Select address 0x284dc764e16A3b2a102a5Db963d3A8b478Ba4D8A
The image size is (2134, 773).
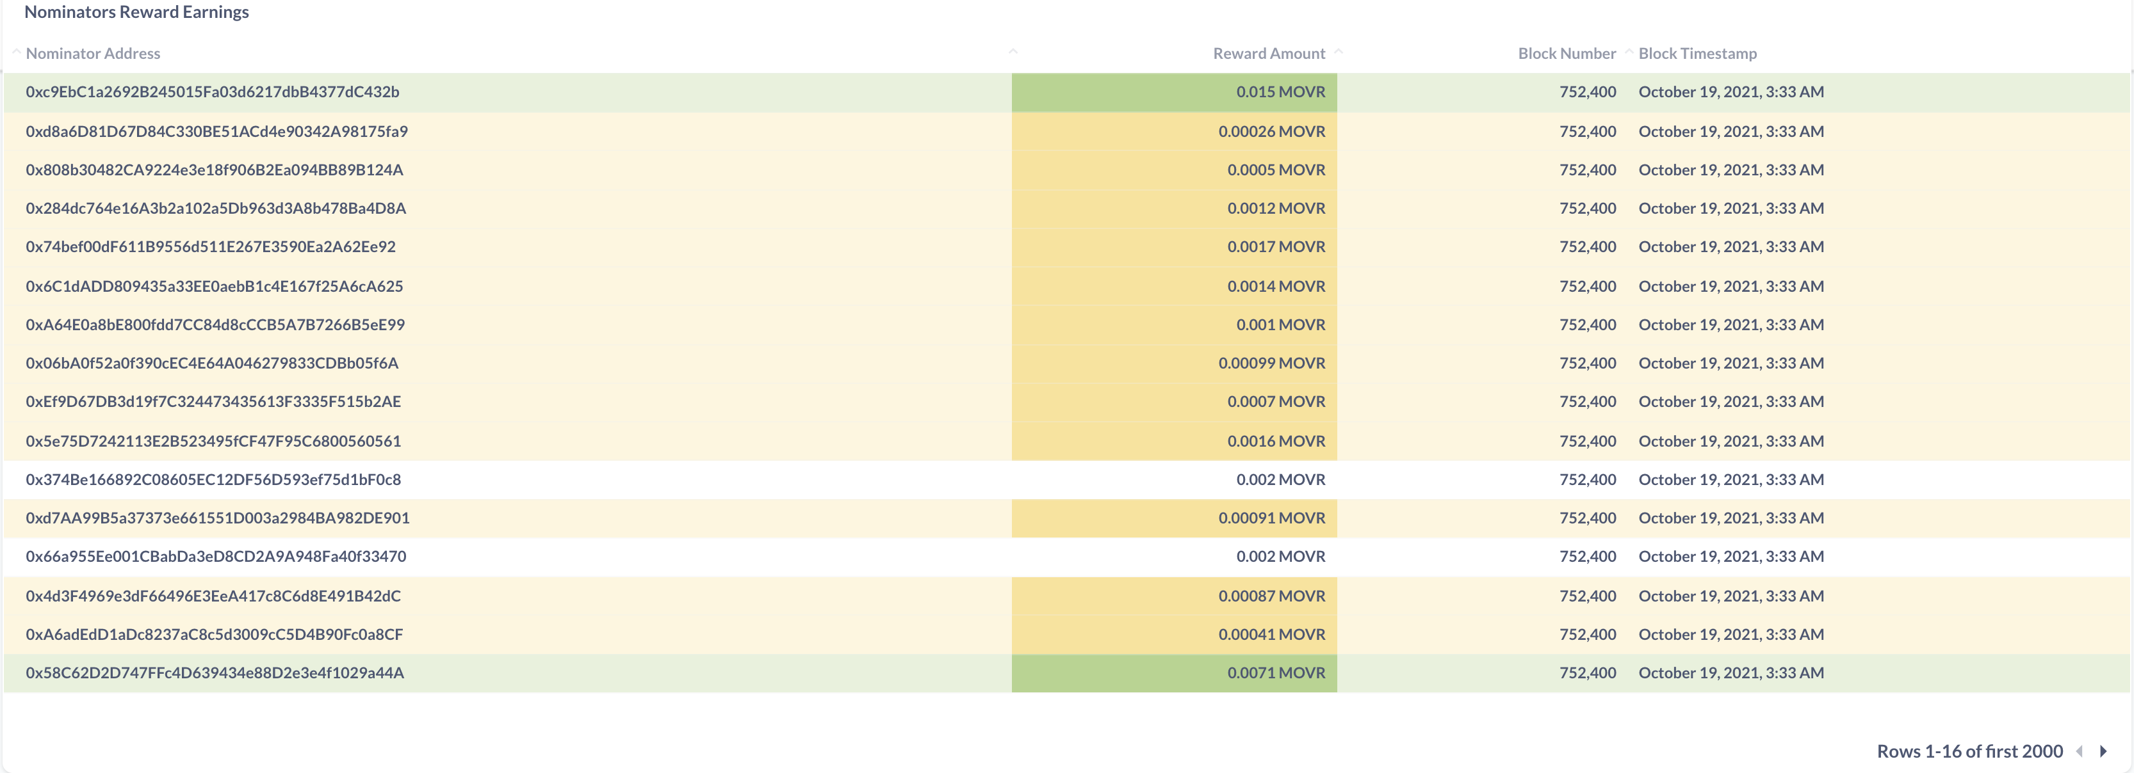[x=215, y=208]
